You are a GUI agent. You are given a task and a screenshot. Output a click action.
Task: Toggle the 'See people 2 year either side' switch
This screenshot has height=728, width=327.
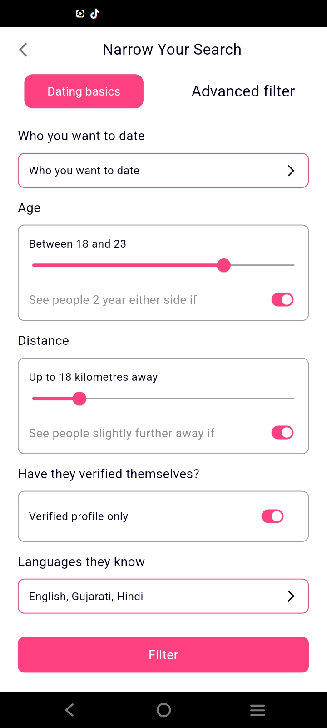(x=282, y=299)
